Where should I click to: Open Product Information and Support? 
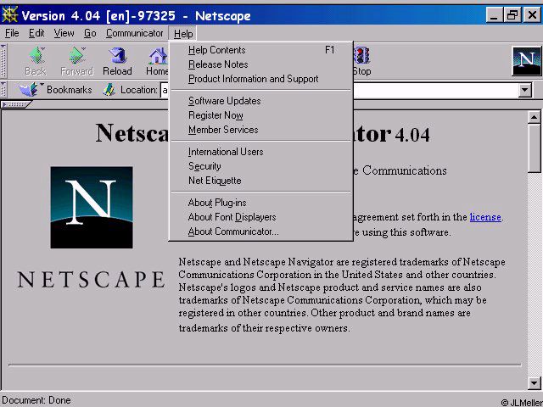(x=260, y=79)
